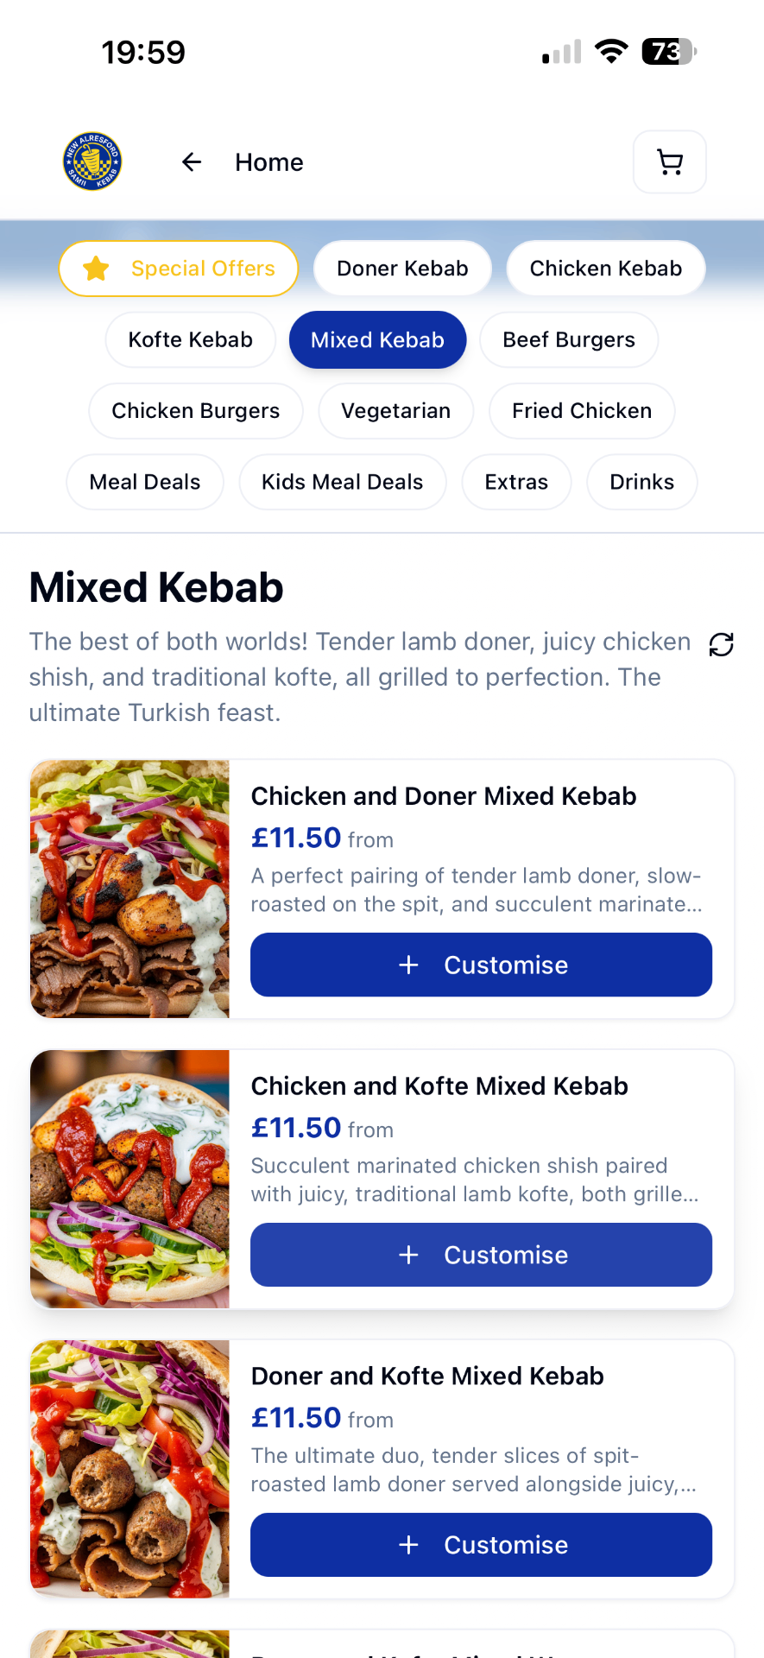Tap the battery indicator icon
This screenshot has height=1658, width=764.
tap(668, 52)
